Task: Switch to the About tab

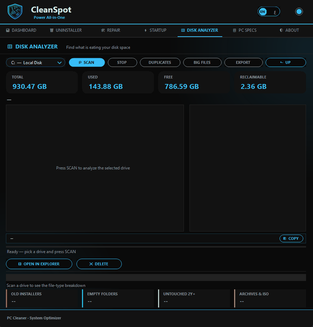Action: pyautogui.click(x=289, y=30)
